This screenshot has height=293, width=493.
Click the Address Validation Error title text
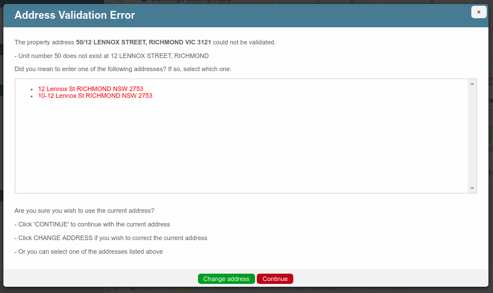pyautogui.click(x=75, y=15)
